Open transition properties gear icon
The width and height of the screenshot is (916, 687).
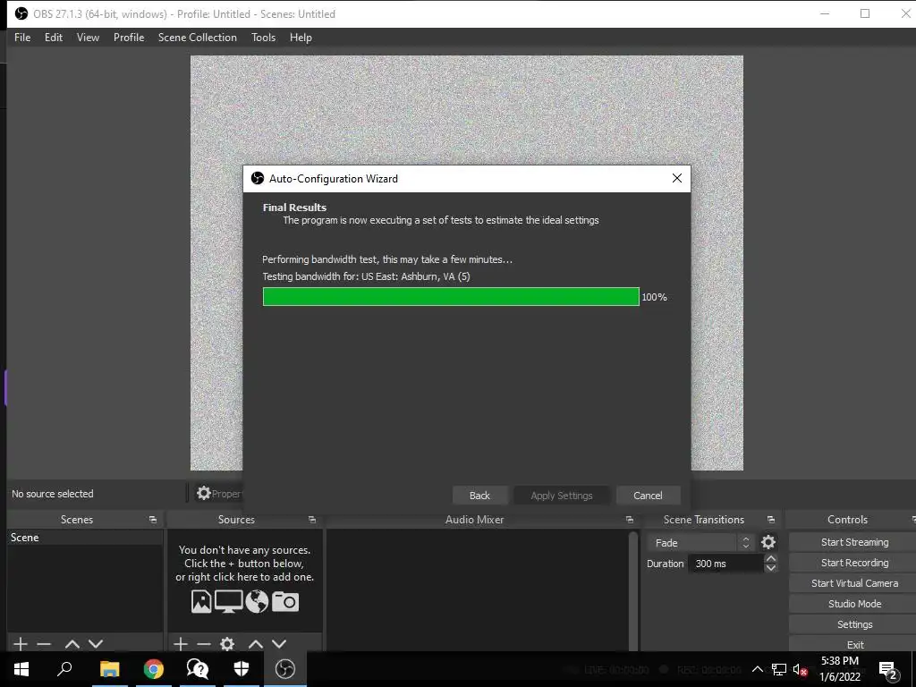[x=768, y=542]
